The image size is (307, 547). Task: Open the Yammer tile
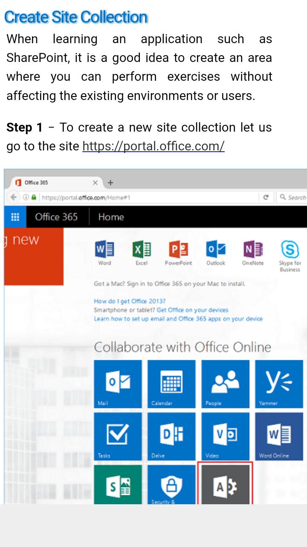click(279, 384)
